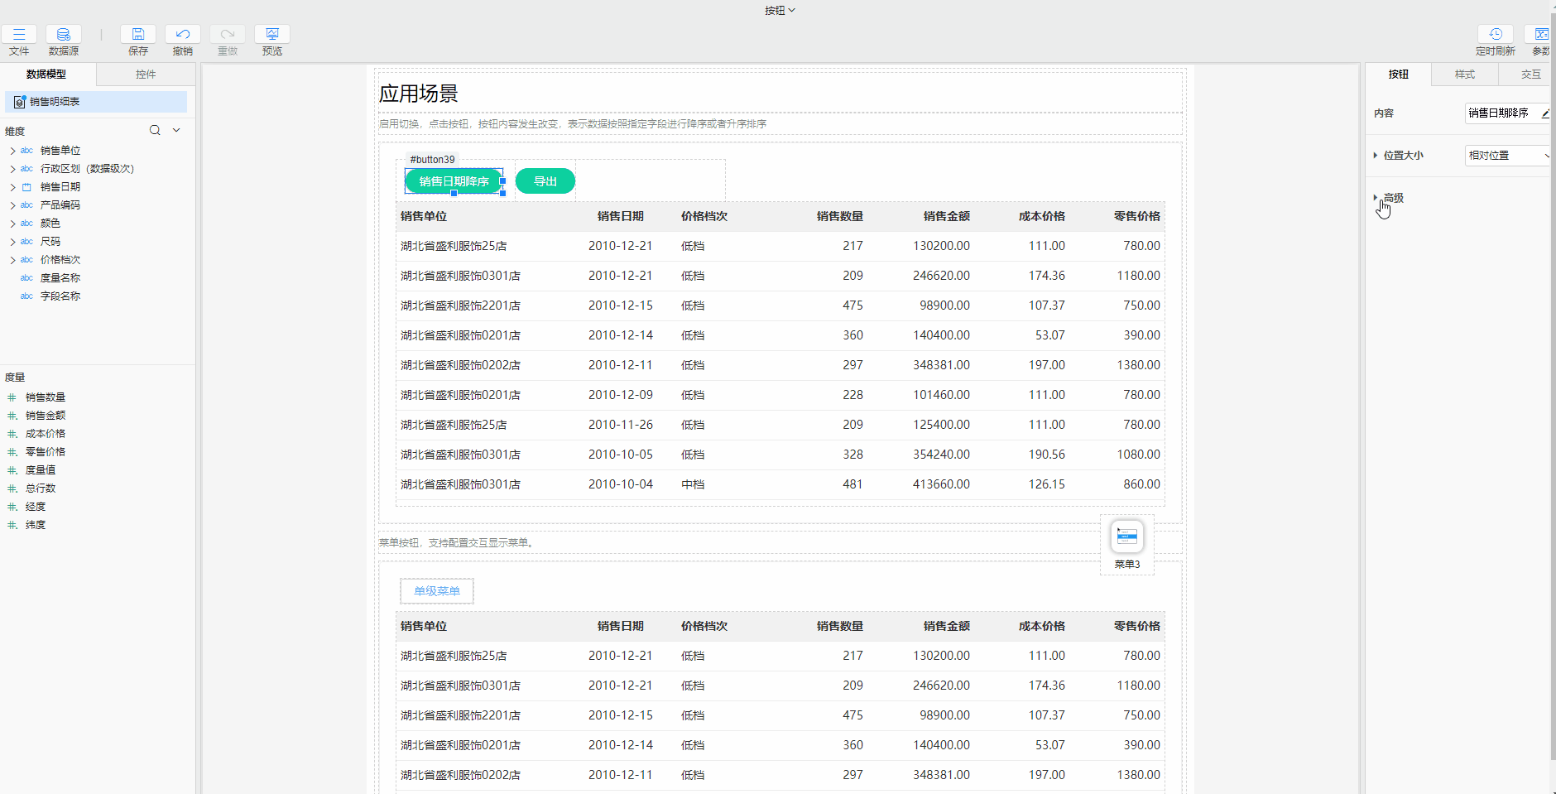This screenshot has width=1556, height=794.
Task: Switch to the 样式 tab
Action: (x=1463, y=74)
